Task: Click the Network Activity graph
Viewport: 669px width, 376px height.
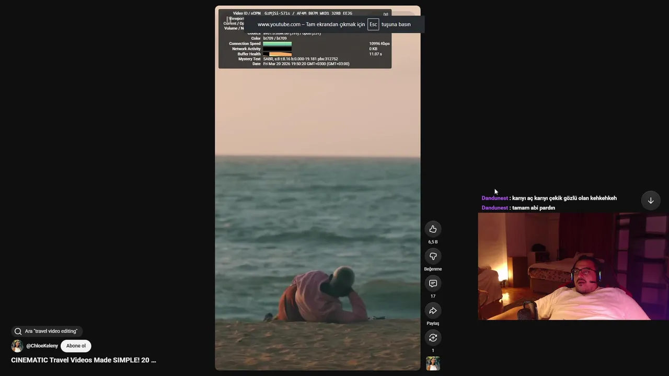Action: click(277, 49)
